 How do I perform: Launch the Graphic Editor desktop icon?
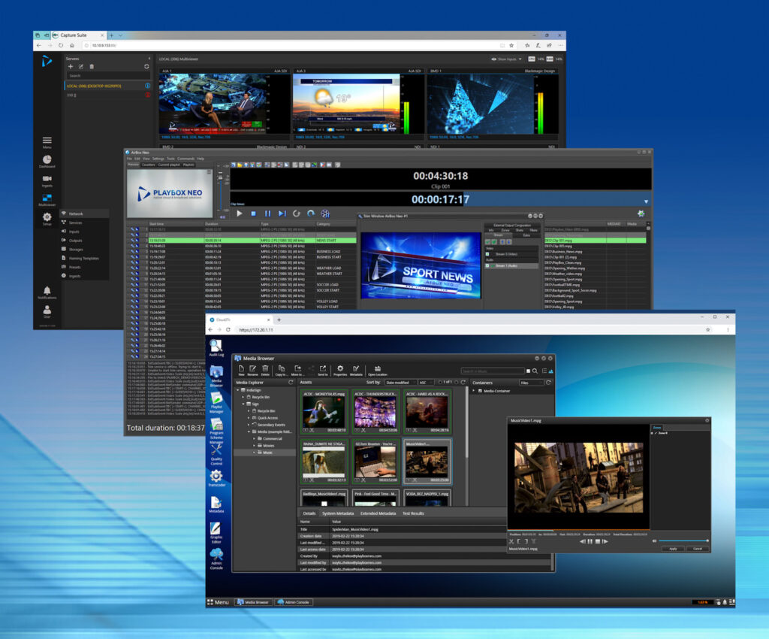tap(216, 532)
